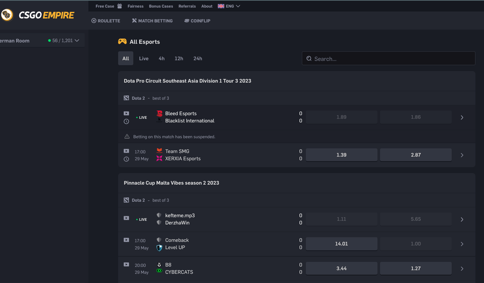
Task: Click the disabled 1.00 odds for Level UP
Action: point(416,244)
